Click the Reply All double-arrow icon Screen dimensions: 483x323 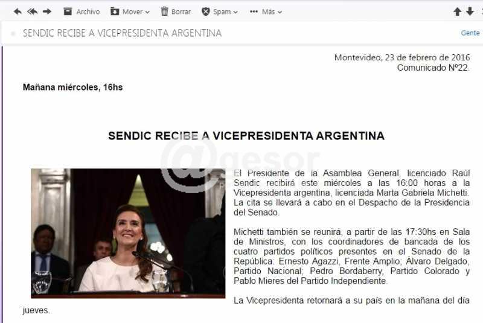click(32, 11)
